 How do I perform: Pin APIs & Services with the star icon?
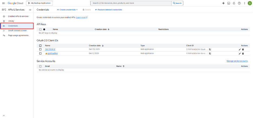pos(30,9)
